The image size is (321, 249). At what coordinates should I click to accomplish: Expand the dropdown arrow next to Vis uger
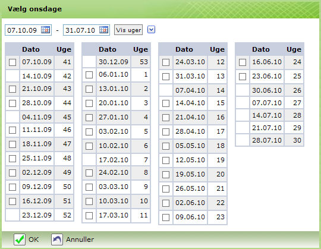point(152,30)
